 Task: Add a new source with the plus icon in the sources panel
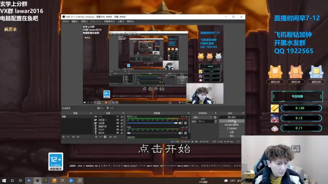point(96,137)
